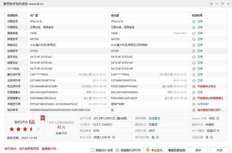Click the charge count 28次
Image resolution: width=232 pixels, height=153 pixels.
[152, 131]
